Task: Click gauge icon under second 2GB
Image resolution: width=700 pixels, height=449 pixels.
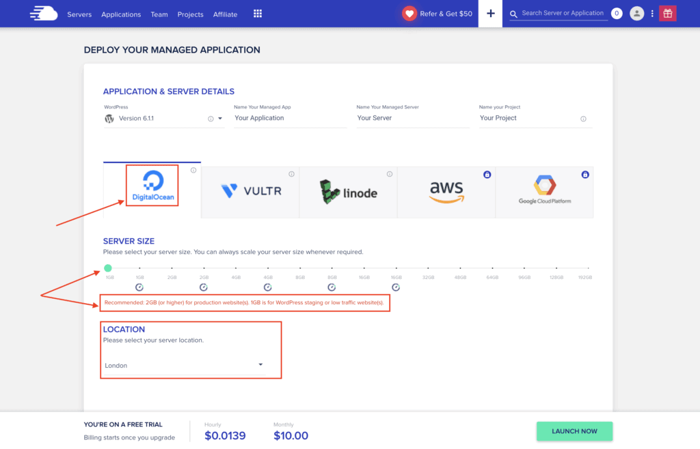Action: click(204, 287)
